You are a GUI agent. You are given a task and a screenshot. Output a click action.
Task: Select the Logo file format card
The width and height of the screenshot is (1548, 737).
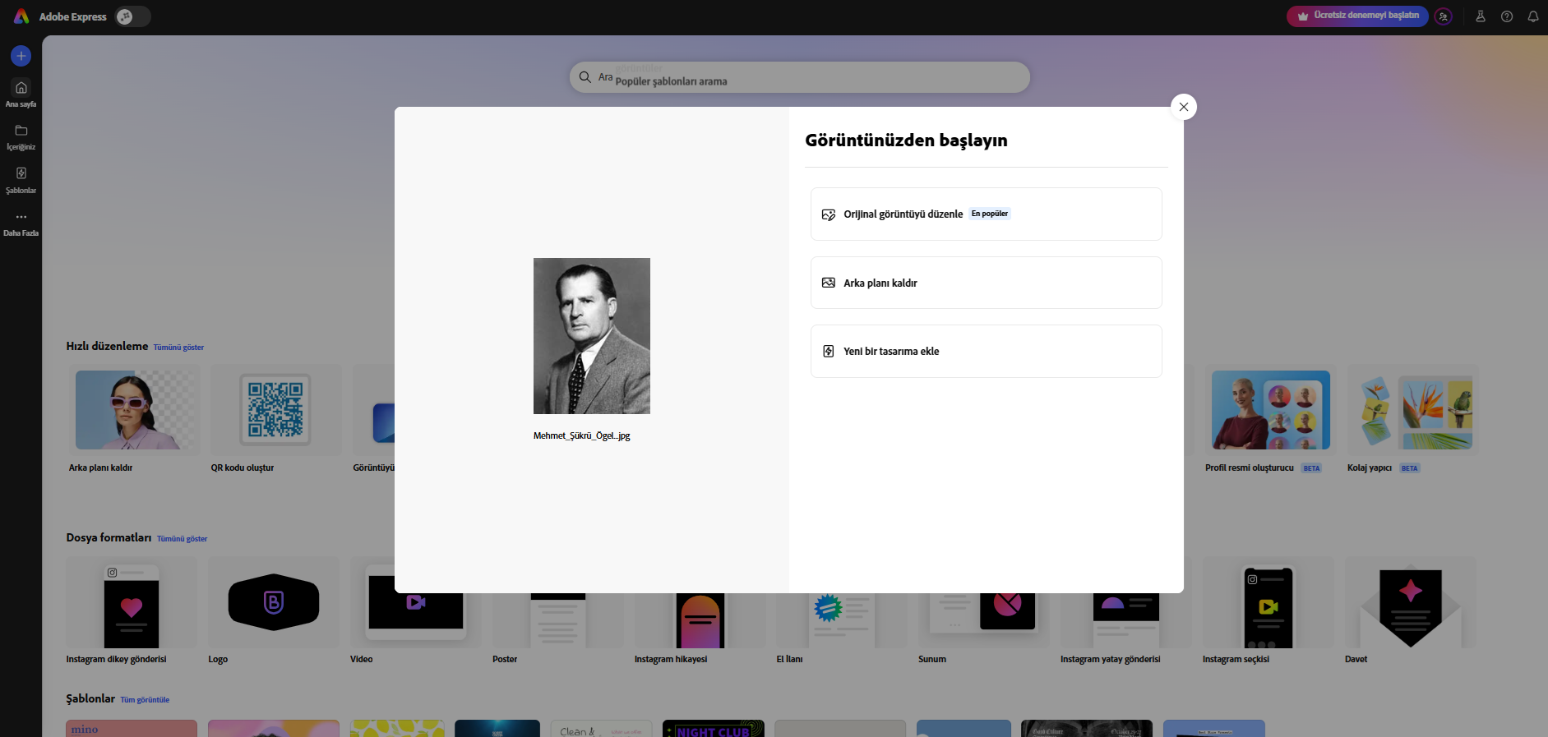coord(274,602)
